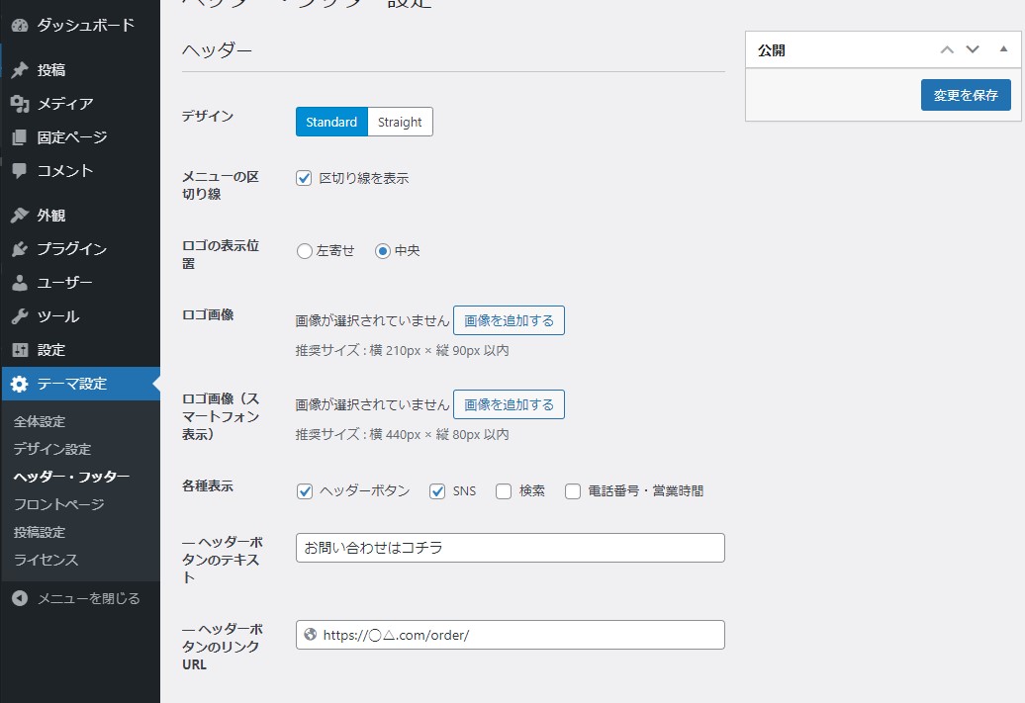
Task: Open the フロントページ submenu item
Action: 58,504
